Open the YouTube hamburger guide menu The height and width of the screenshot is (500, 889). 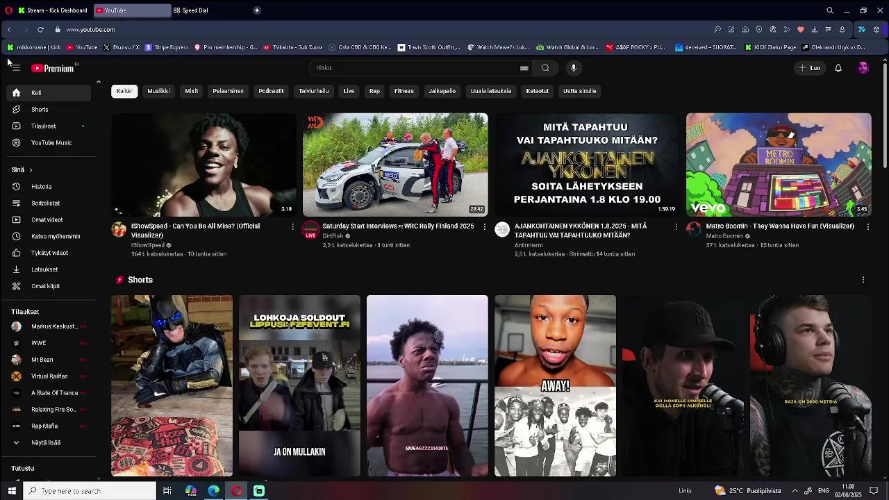16,68
